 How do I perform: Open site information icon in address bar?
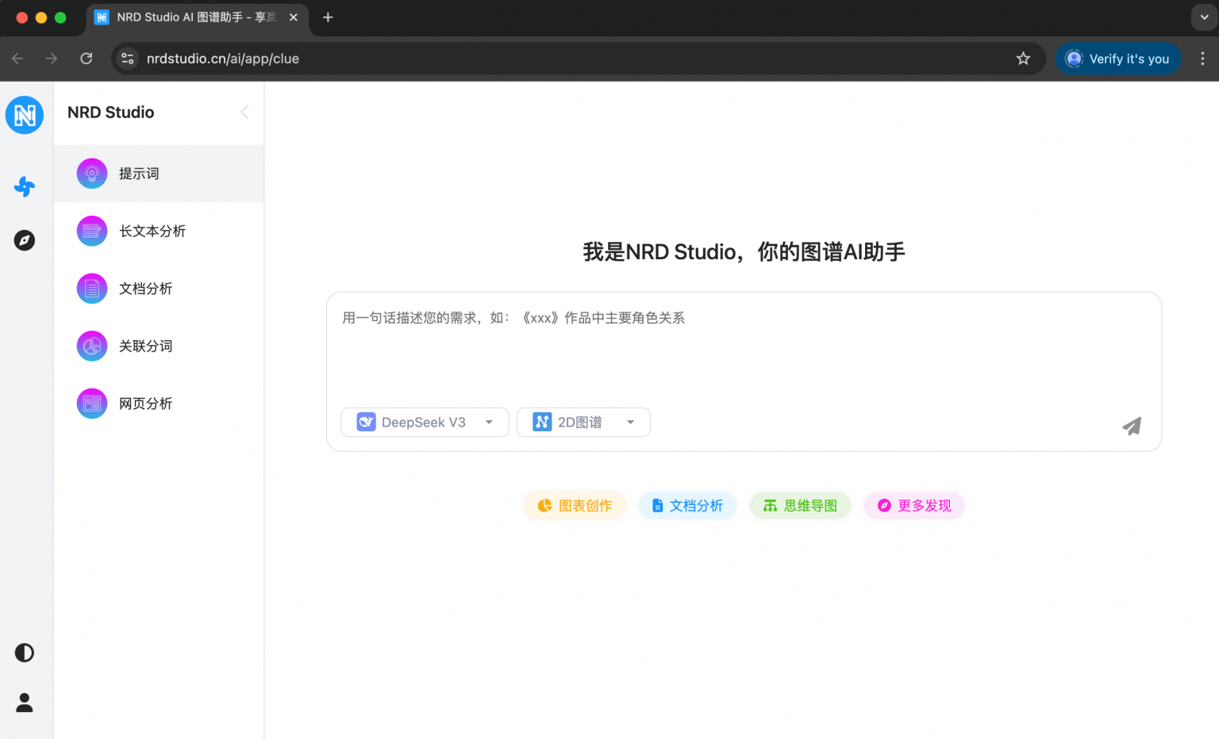(x=127, y=59)
